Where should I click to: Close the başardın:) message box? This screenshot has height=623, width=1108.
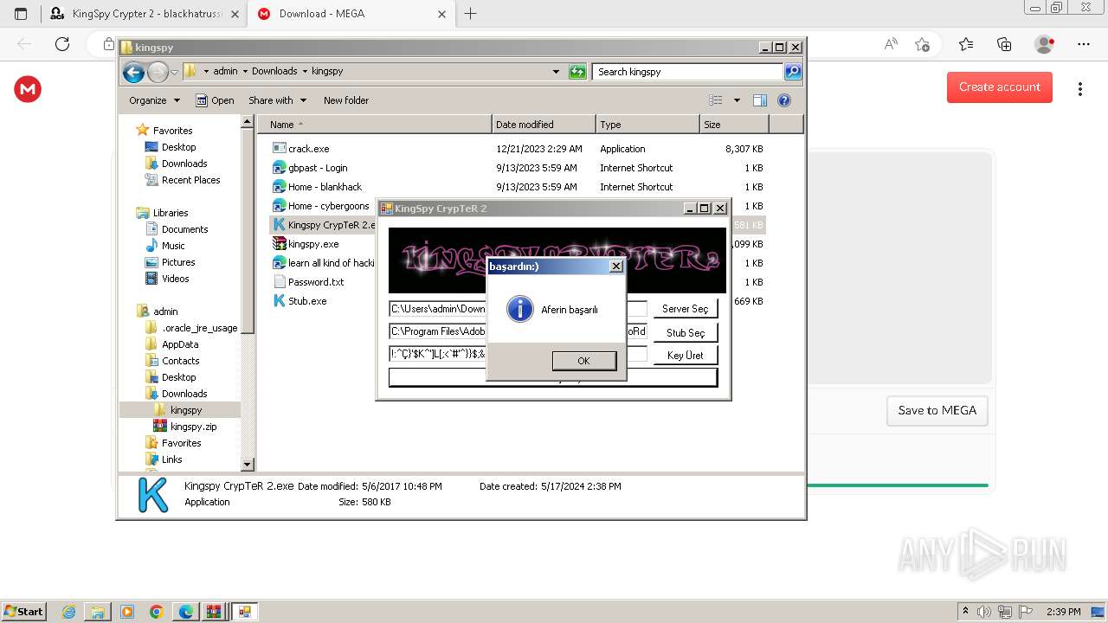click(615, 267)
